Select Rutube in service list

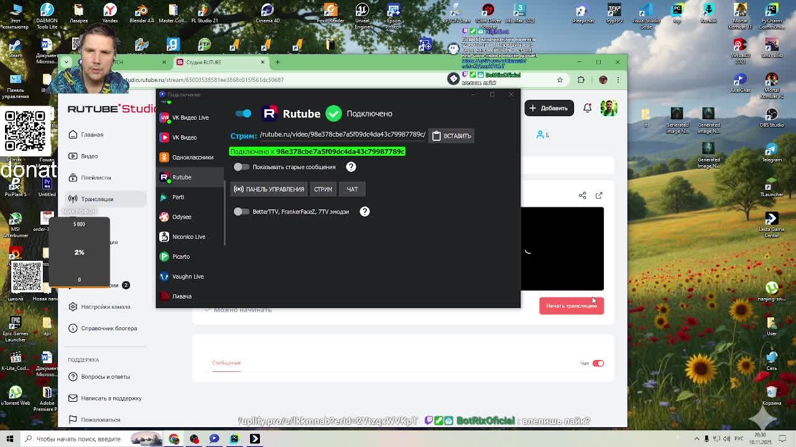pyautogui.click(x=190, y=177)
